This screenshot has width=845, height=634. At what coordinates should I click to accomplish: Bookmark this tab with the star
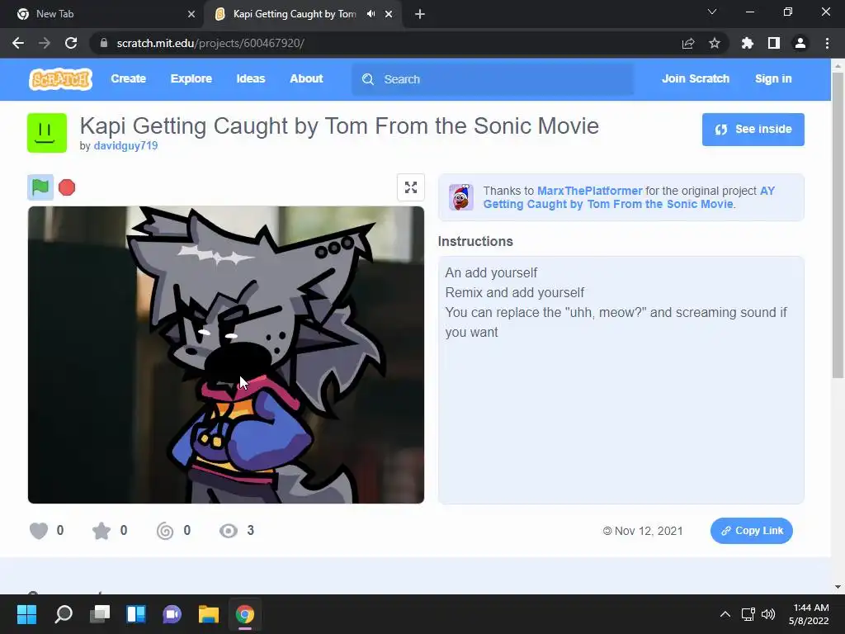click(x=715, y=43)
